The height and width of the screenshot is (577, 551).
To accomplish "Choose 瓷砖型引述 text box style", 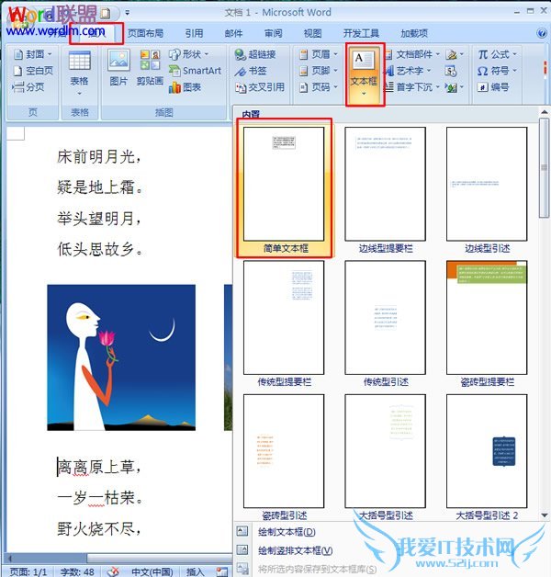I will tap(284, 457).
